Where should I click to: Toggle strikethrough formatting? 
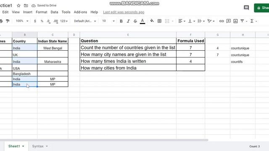[135, 21]
